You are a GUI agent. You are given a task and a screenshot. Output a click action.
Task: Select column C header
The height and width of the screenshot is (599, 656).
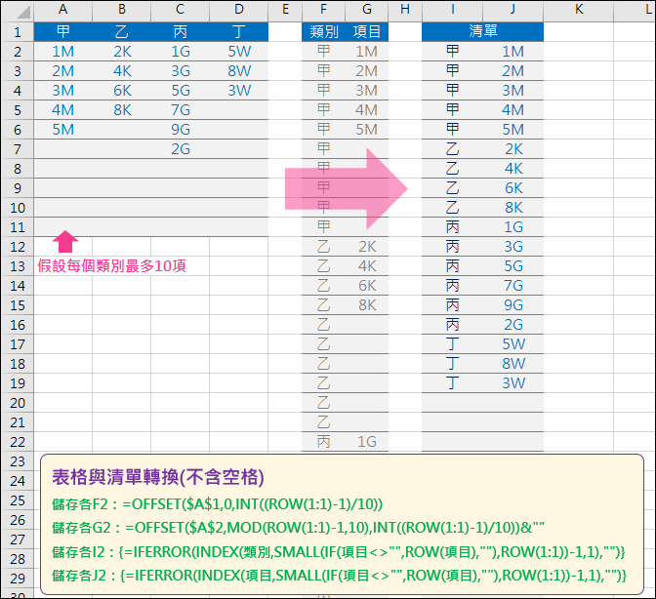tap(181, 11)
